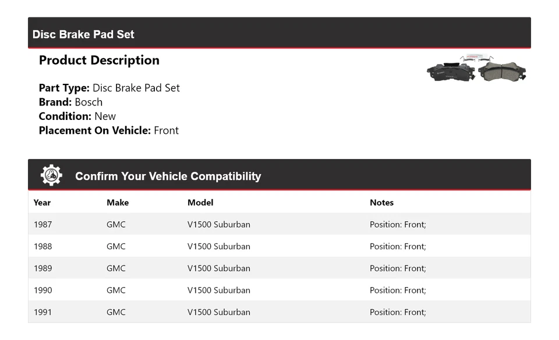
Task: Click the Placement On Vehicle line
Action: (x=108, y=130)
